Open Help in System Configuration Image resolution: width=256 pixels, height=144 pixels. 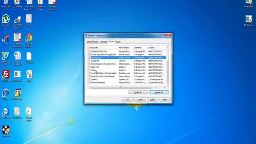coord(165,100)
